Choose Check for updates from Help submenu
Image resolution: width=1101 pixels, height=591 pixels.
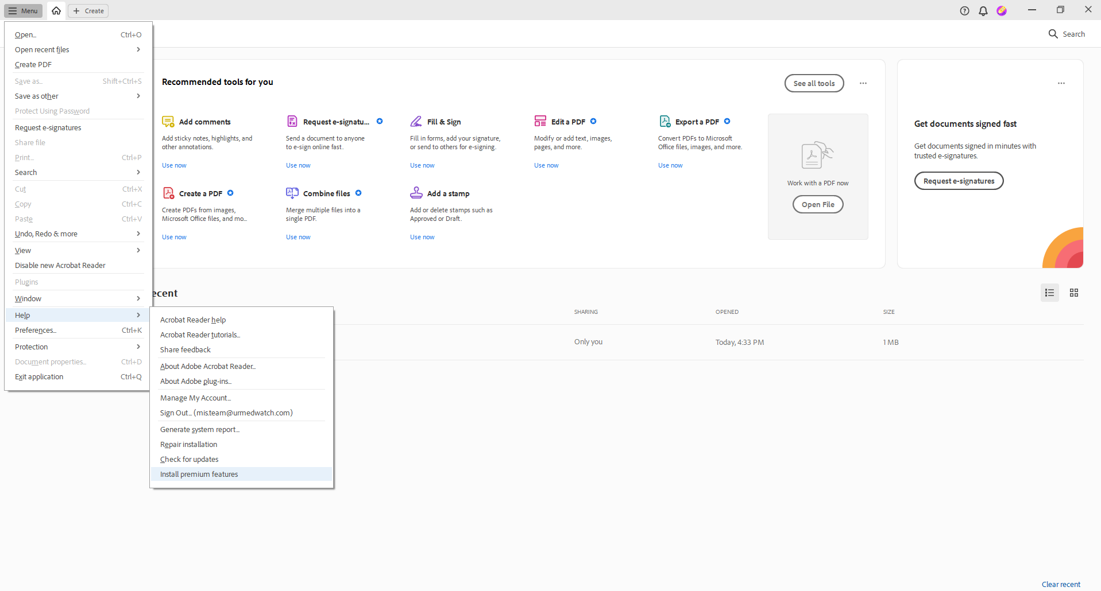(189, 459)
